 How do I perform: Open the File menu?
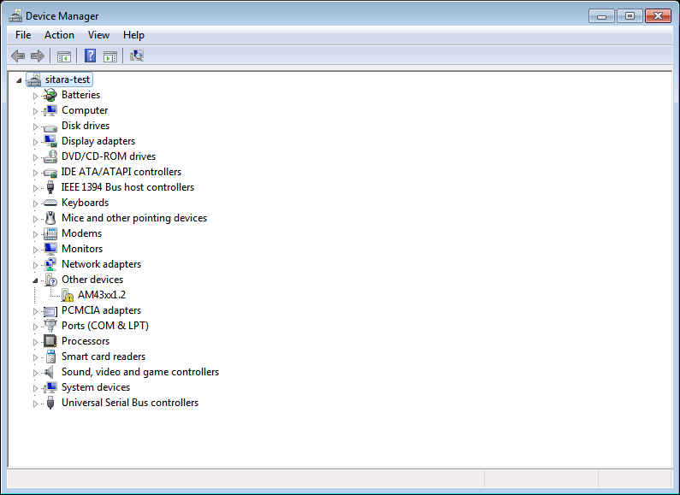click(23, 35)
